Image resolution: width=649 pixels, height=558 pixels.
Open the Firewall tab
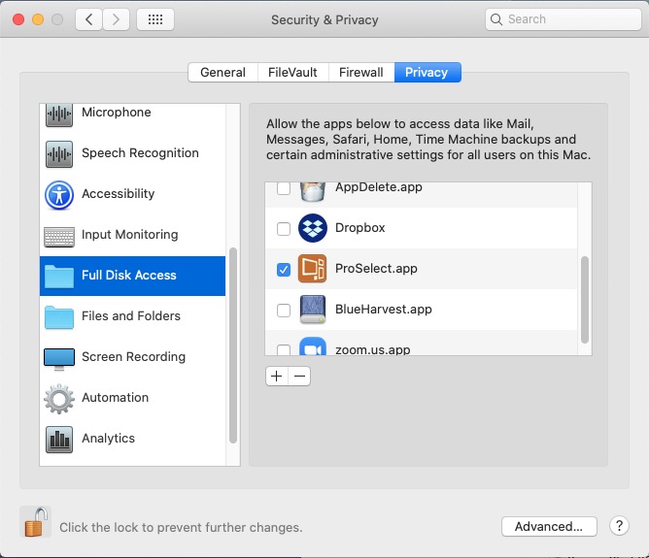[360, 73]
